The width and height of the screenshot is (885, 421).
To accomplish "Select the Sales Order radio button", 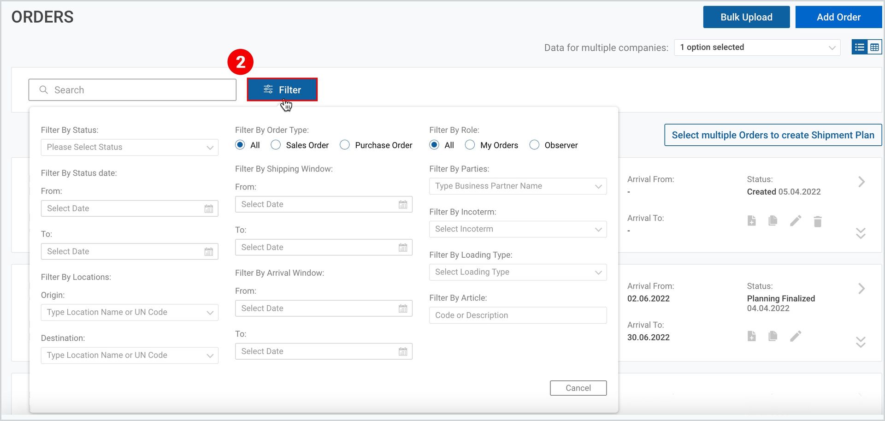I will 276,145.
